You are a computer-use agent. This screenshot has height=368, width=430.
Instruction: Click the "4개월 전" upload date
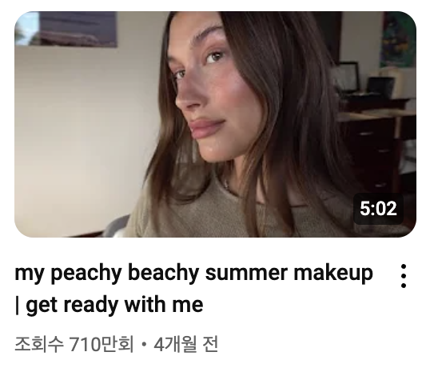[186, 344]
